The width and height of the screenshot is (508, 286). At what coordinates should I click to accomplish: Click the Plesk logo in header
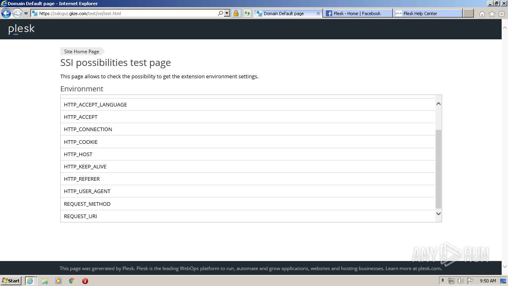point(21,29)
